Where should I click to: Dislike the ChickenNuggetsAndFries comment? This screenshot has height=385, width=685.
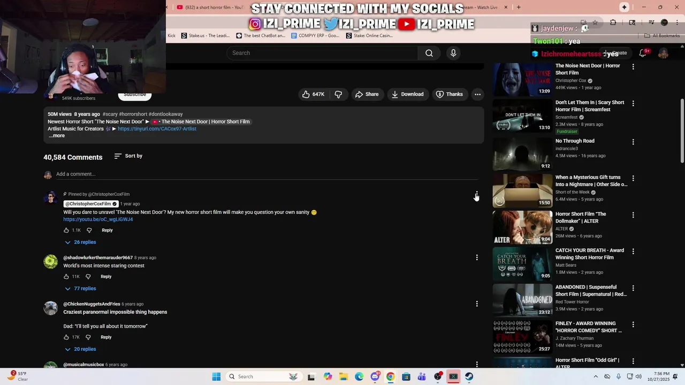click(88, 337)
